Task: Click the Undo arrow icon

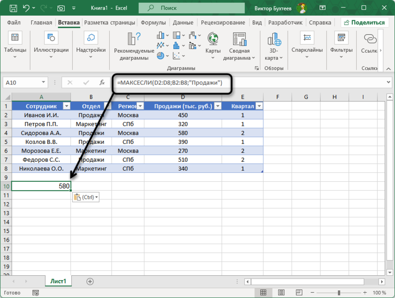Action: (27, 8)
